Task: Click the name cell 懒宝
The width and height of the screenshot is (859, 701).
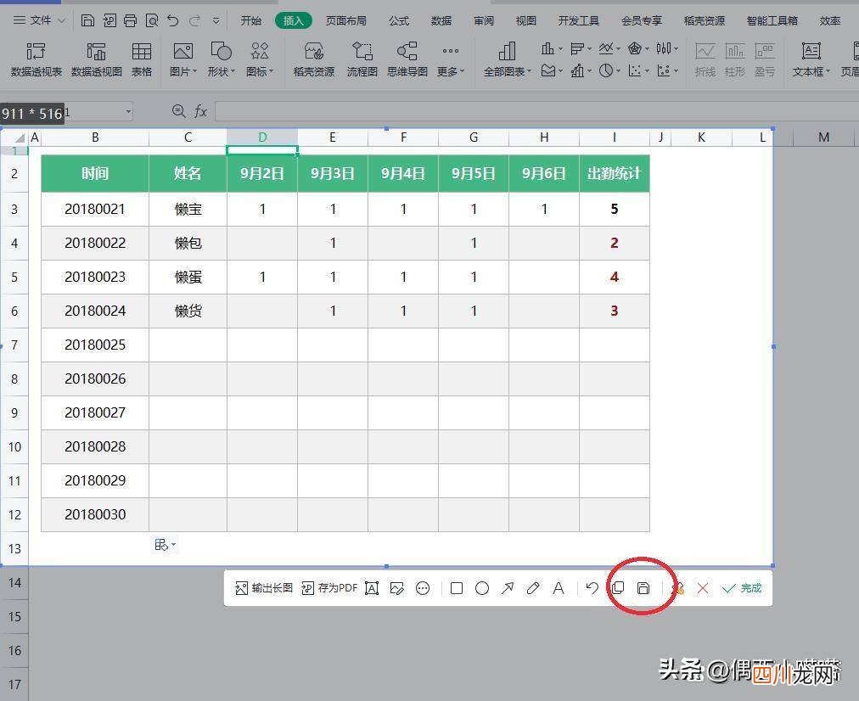Action: click(188, 210)
